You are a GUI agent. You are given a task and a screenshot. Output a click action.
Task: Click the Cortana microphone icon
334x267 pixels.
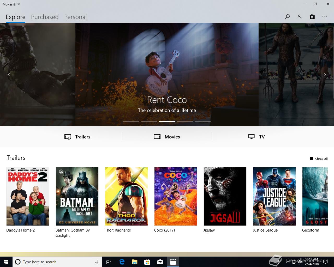(x=97, y=262)
